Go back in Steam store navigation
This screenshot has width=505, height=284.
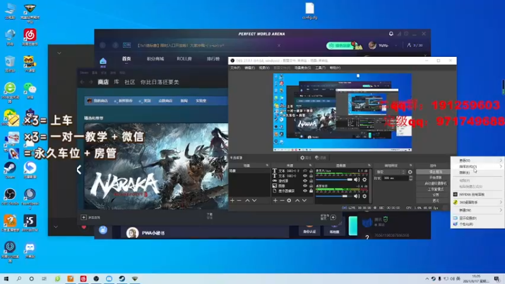tap(83, 82)
